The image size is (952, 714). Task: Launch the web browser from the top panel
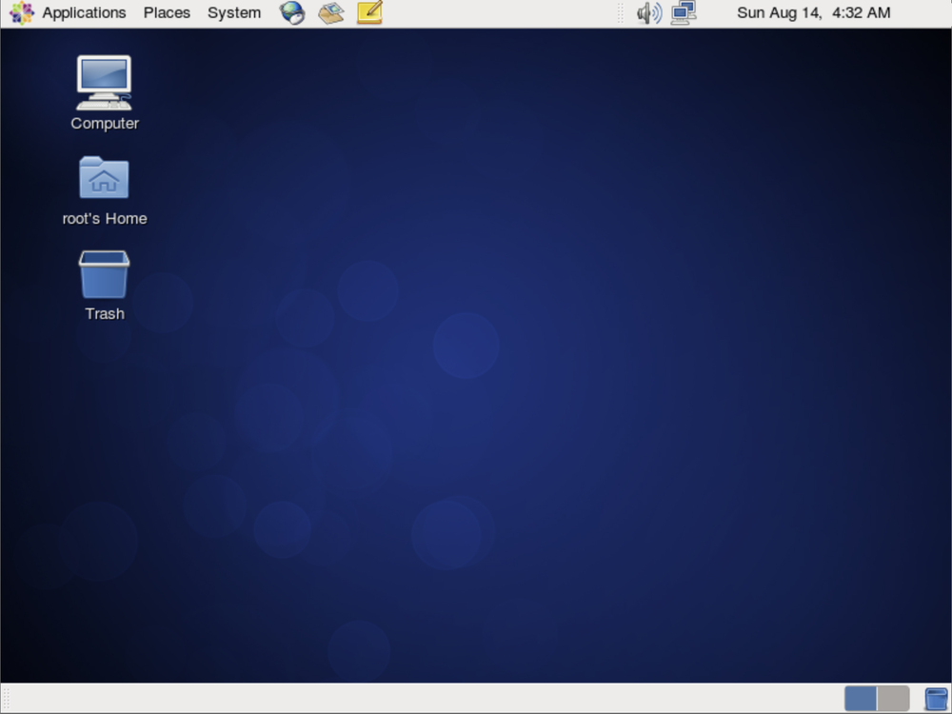pyautogui.click(x=292, y=13)
